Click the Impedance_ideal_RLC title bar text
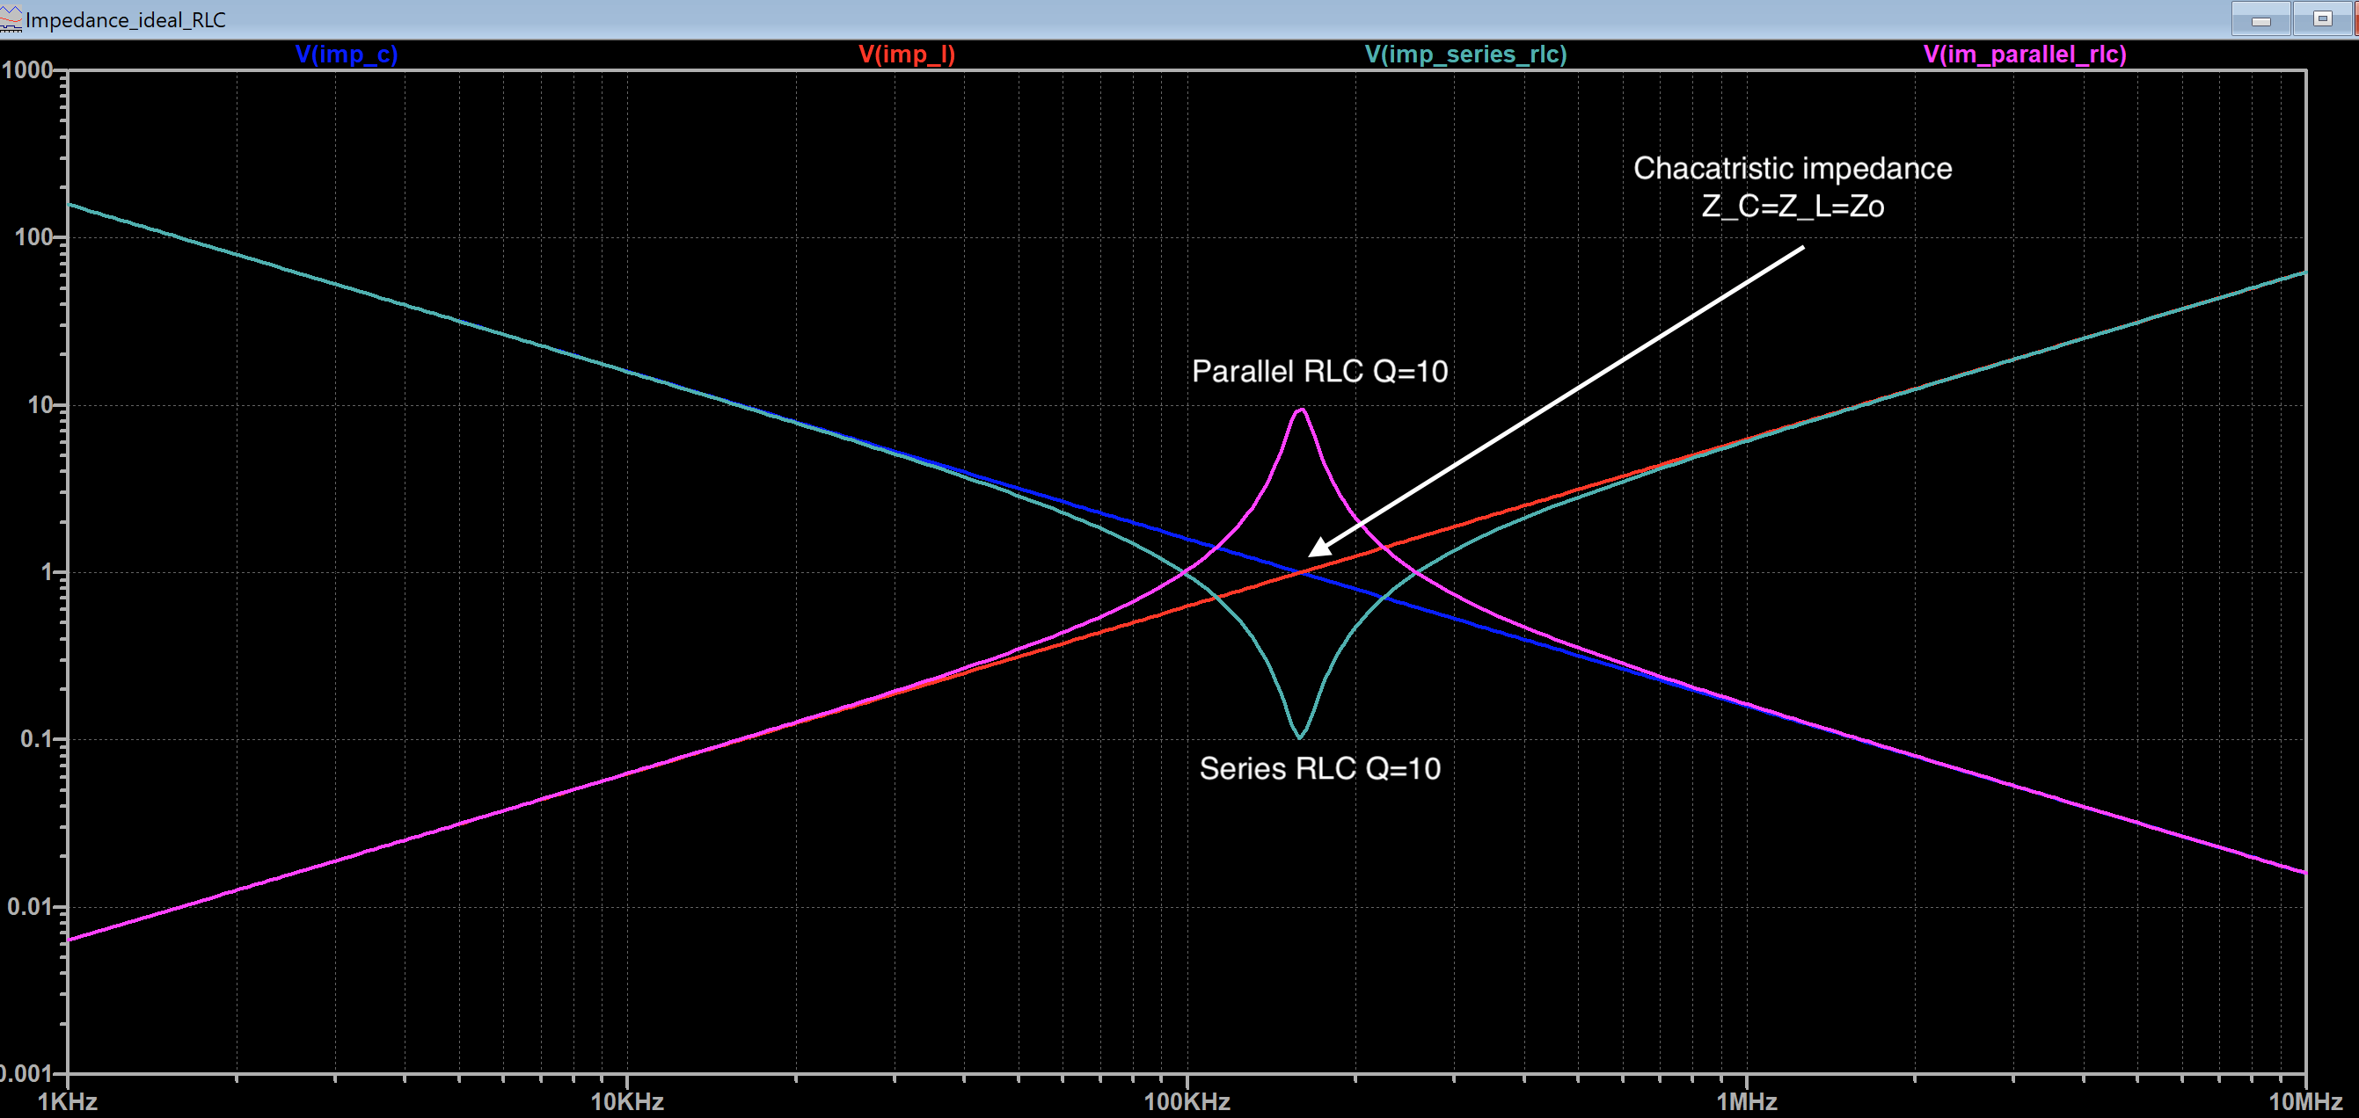 pos(126,19)
